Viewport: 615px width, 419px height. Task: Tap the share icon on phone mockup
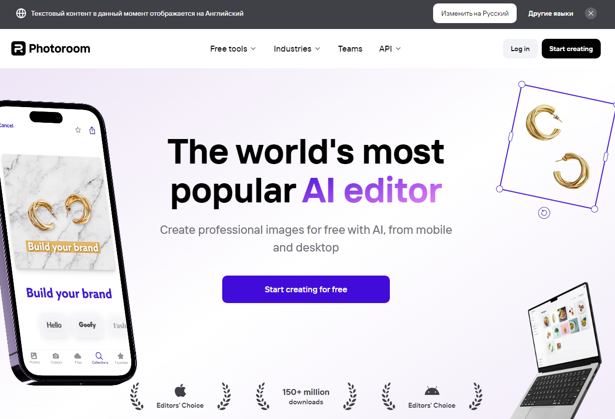click(92, 130)
